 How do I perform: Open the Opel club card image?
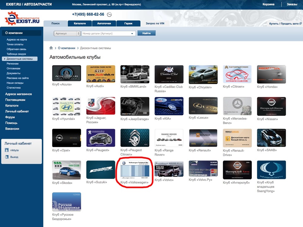[67, 138]
